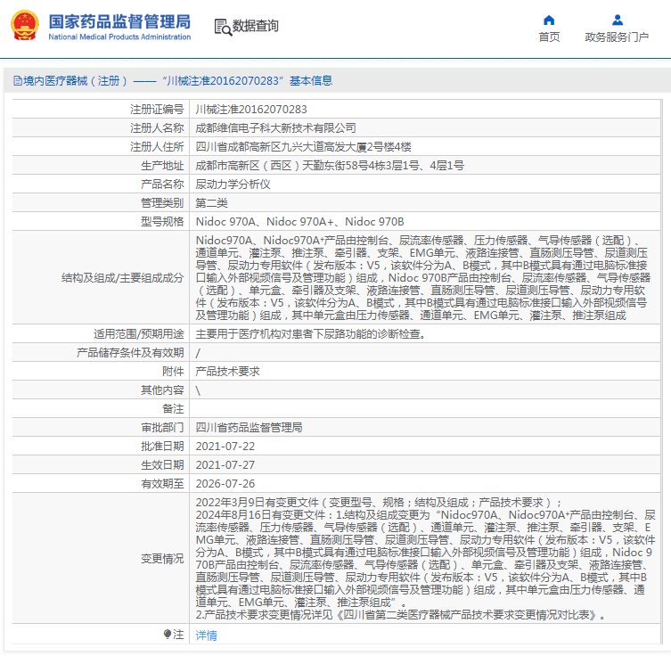Select the 主要用于医疗机构 intended use text
The image size is (671, 656).
pos(311,333)
